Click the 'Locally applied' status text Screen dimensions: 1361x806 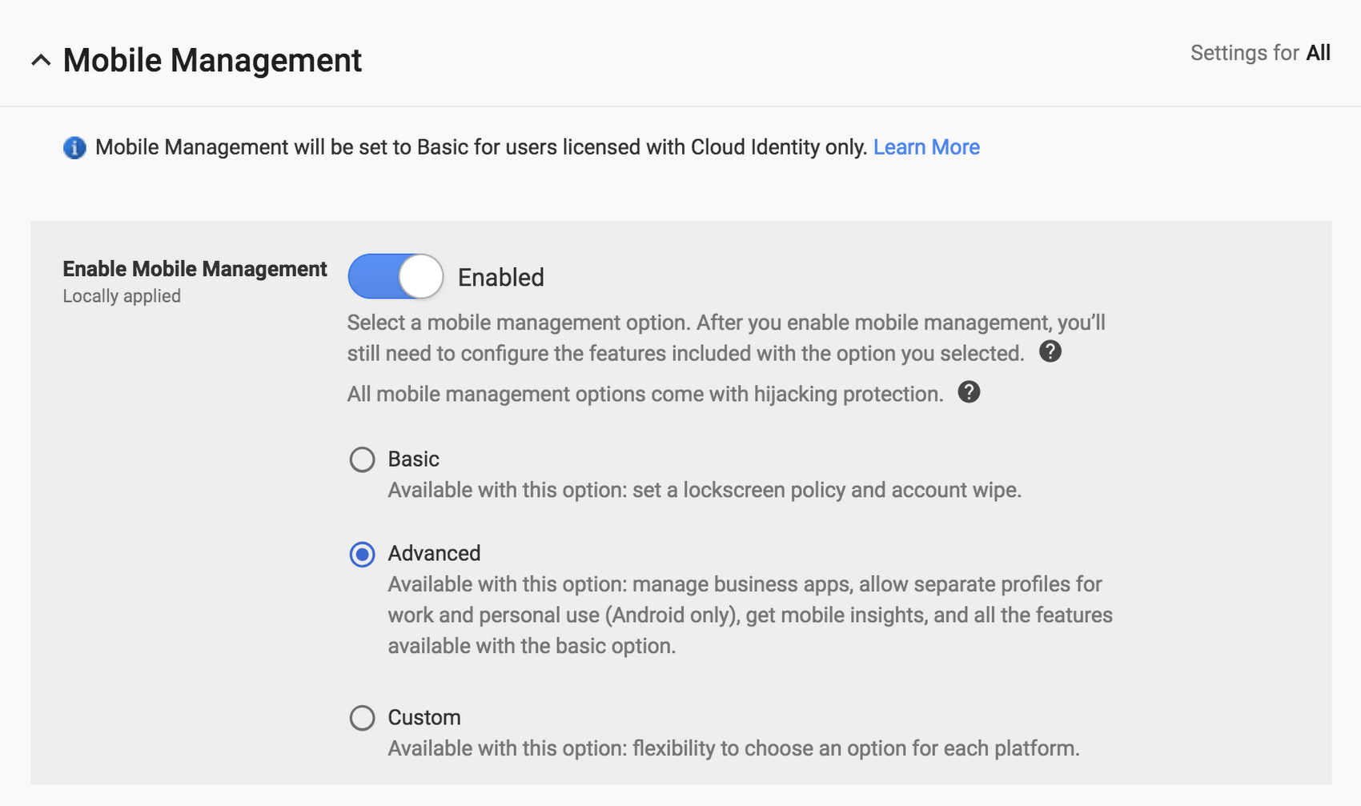(x=122, y=296)
